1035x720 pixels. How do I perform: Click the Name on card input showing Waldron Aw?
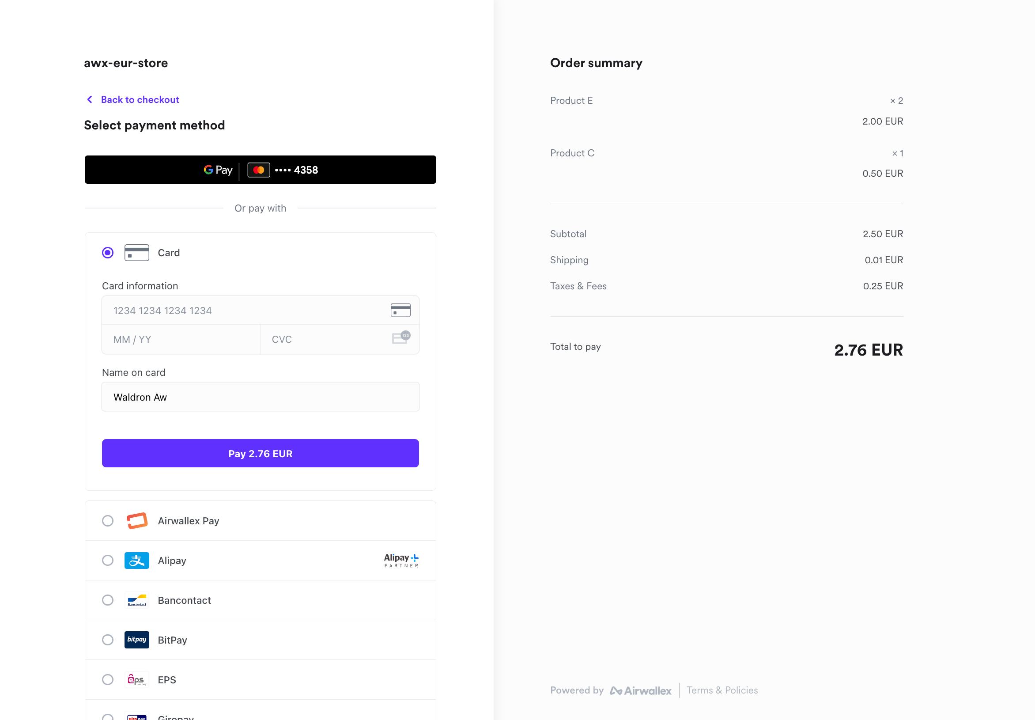click(x=260, y=397)
